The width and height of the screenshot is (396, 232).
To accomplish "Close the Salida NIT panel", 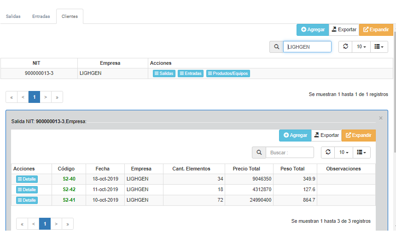I will coord(381,118).
